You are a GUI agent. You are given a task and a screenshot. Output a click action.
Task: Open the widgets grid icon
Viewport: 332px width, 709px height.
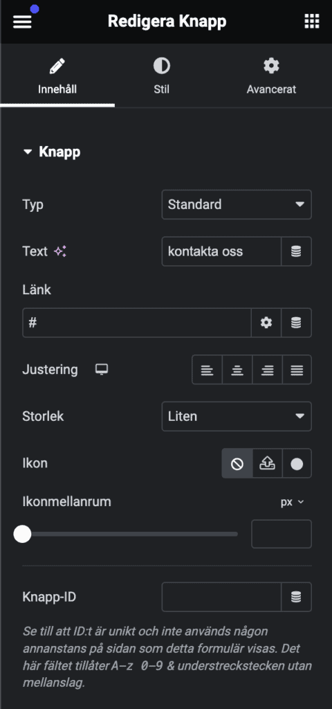(x=312, y=21)
